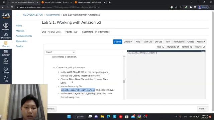
Task: Open the Chrome profile button
Action: tap(203, 7)
